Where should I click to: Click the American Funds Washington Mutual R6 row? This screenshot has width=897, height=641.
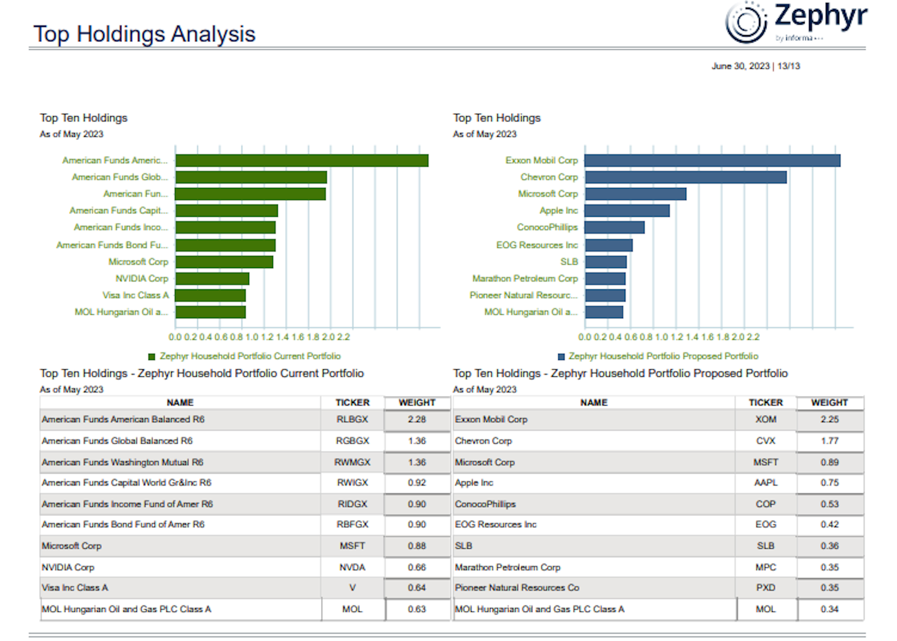(122, 462)
